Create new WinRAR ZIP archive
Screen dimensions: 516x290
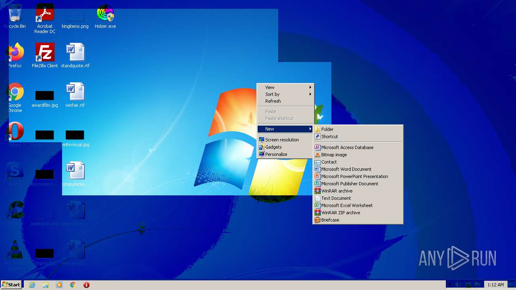pyautogui.click(x=358, y=213)
